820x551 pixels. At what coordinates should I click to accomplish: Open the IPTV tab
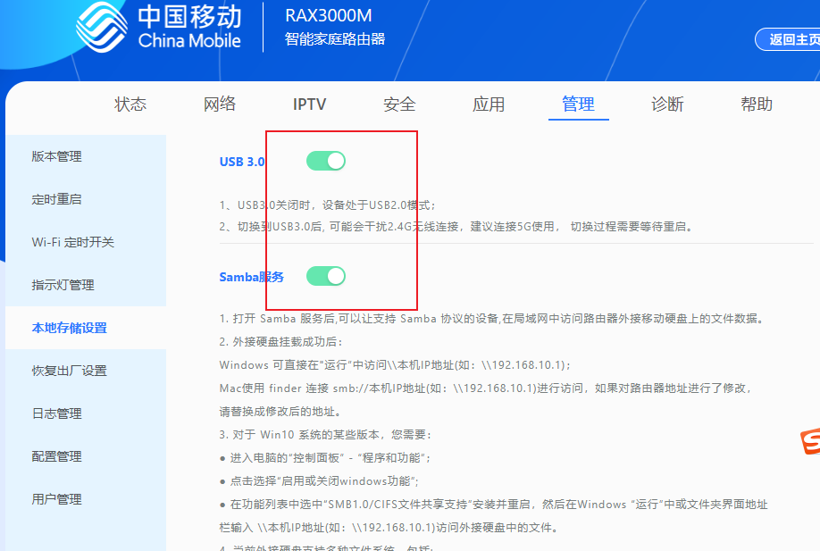tap(309, 104)
